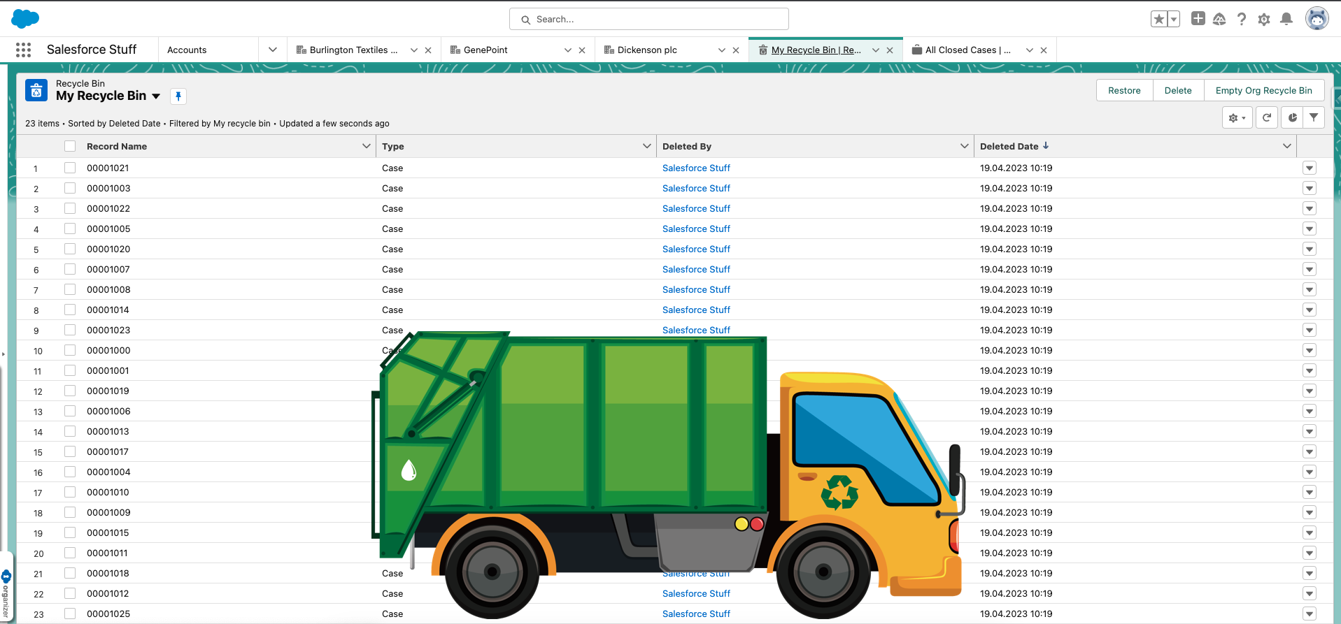Open row actions for record 00001008

tap(1310, 290)
